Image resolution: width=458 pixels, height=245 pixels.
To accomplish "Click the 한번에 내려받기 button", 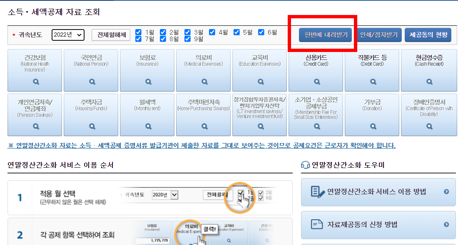I will coord(326,35).
